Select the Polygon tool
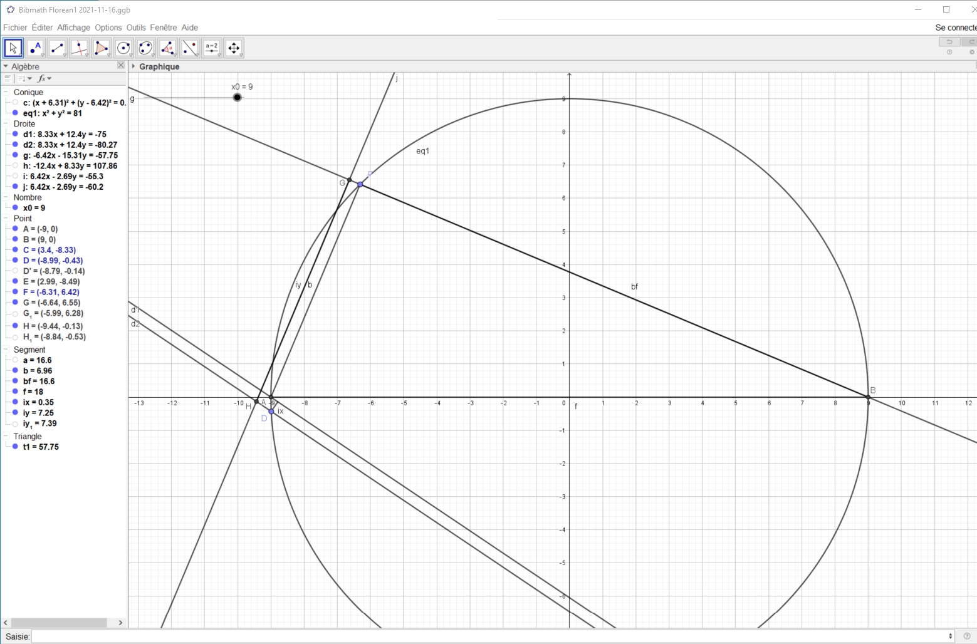977x644 pixels. (x=102, y=48)
